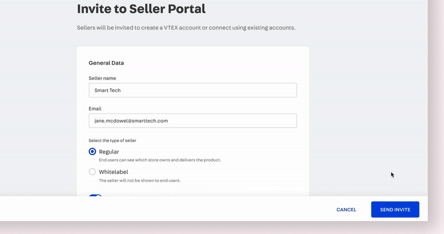Click the "Invite to Seller Portal" heading
444x234 pixels.
coord(141,9)
